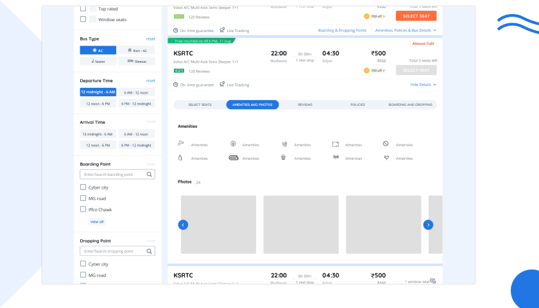539x308 pixels.
Task: Click greyed Select Seat button
Action: [416, 70]
